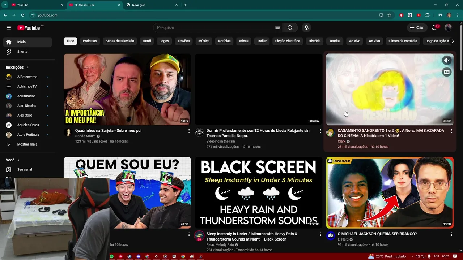The image size is (463, 260).
Task: Open the Chrome three-dot menu
Action: [458, 15]
